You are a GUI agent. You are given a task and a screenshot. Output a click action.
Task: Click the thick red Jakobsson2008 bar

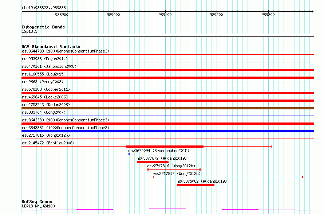click(167, 70)
